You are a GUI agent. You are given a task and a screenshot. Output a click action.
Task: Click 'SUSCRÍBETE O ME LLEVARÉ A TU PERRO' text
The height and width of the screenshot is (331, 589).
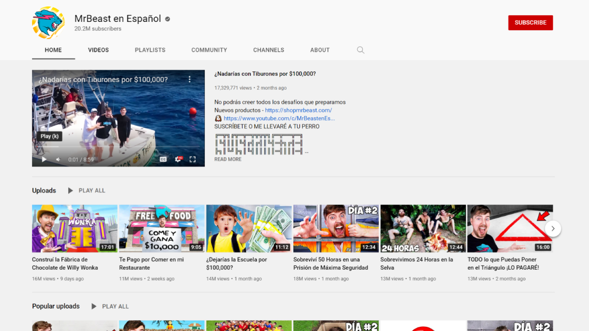(x=267, y=126)
